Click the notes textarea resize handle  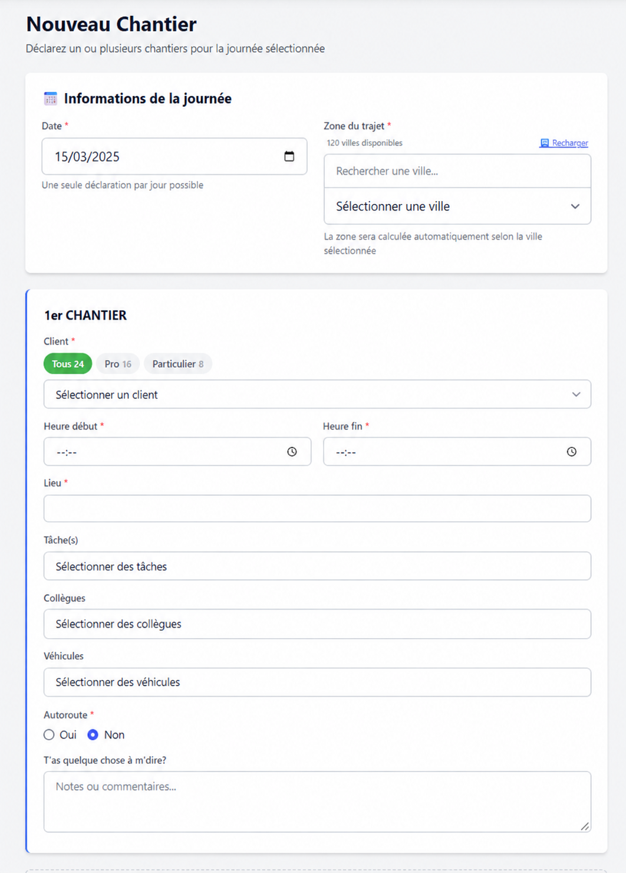click(585, 826)
